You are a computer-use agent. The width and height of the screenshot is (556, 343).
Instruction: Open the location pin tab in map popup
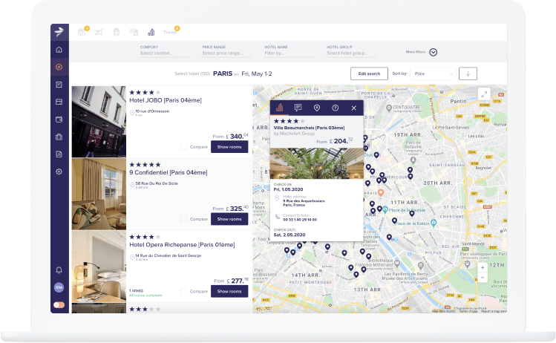pyautogui.click(x=317, y=108)
